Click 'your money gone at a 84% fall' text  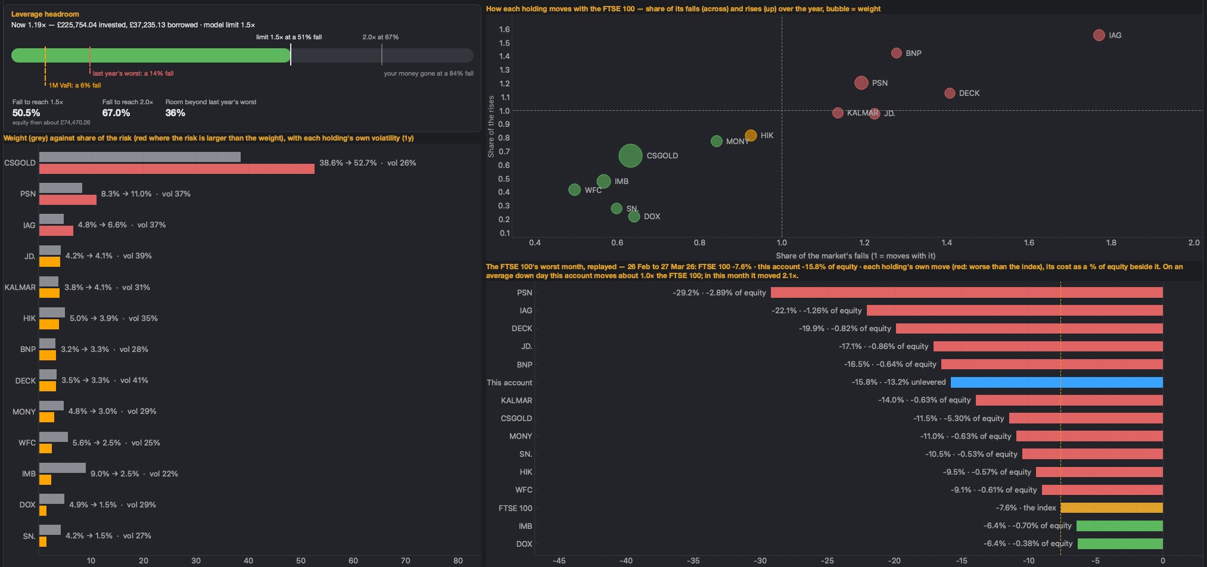(428, 73)
